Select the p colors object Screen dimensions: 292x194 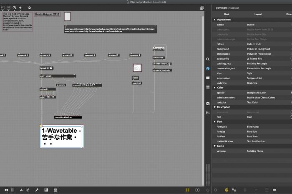pyautogui.click(x=61, y=85)
